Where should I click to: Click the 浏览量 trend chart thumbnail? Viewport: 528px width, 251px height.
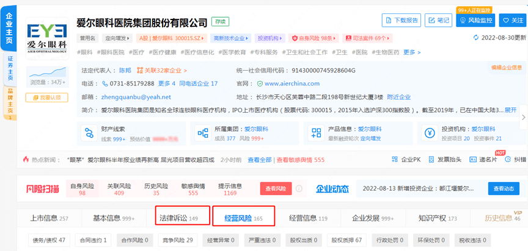pyautogui.click(x=47, y=72)
